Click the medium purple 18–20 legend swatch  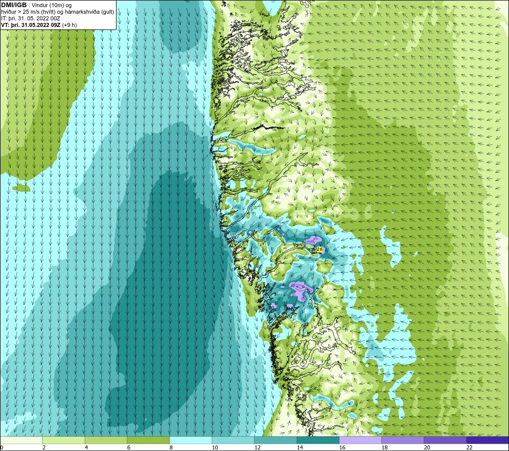point(403,440)
